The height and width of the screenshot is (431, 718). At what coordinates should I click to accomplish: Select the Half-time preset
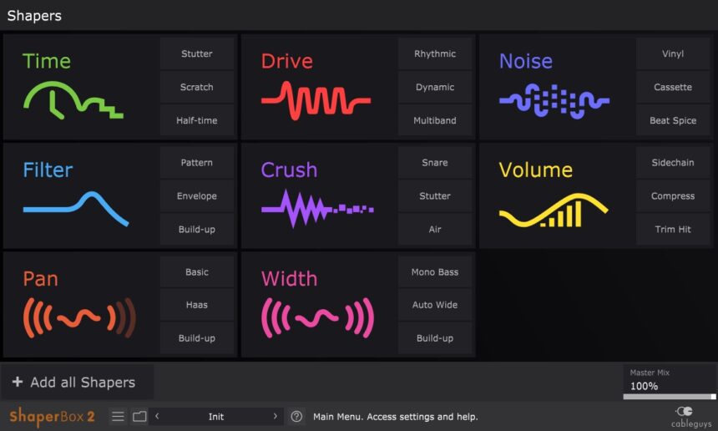197,120
